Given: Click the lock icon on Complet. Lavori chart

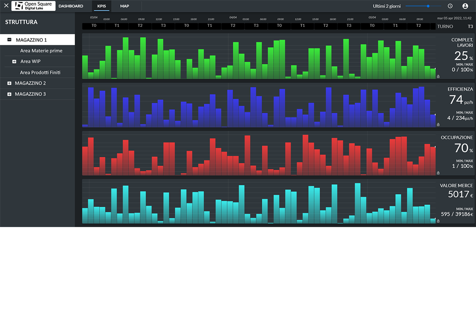Looking at the screenshot, I should coord(438,76).
